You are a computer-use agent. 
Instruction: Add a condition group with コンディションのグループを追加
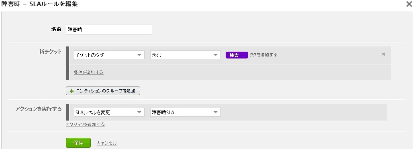(103, 91)
